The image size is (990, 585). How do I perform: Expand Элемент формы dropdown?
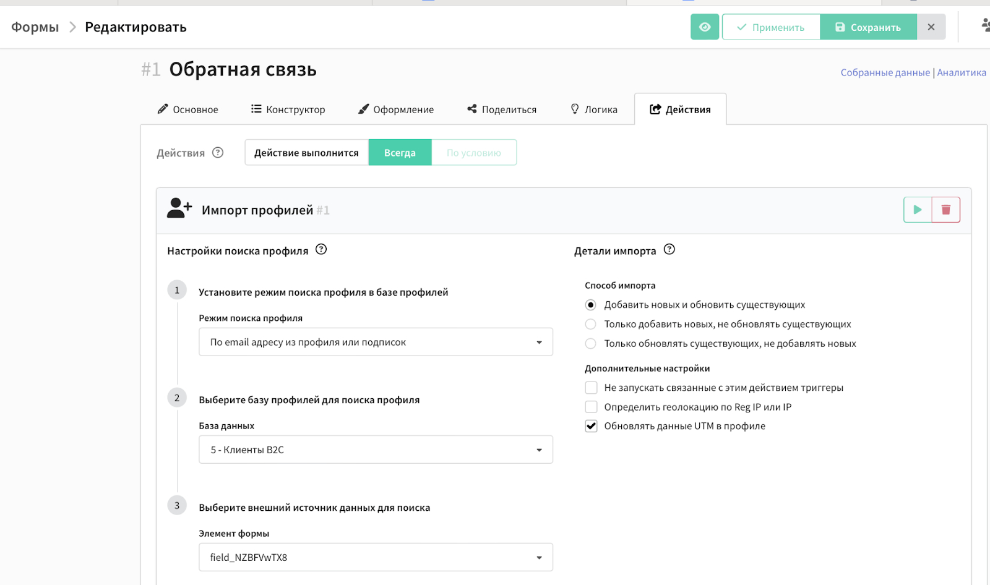pyautogui.click(x=376, y=557)
